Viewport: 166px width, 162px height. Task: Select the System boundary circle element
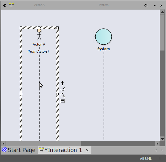tap(103, 37)
